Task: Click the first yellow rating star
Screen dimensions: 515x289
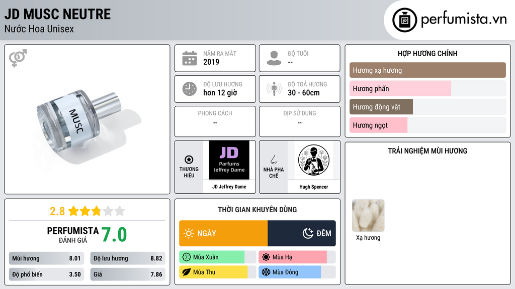Action: click(x=73, y=211)
